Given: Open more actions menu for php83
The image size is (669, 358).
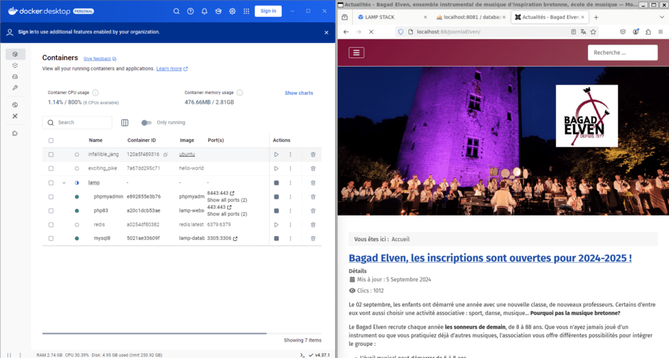Looking at the screenshot, I should click(290, 211).
